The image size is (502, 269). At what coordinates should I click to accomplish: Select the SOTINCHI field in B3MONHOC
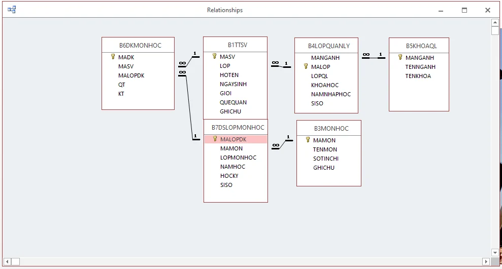coord(325,159)
